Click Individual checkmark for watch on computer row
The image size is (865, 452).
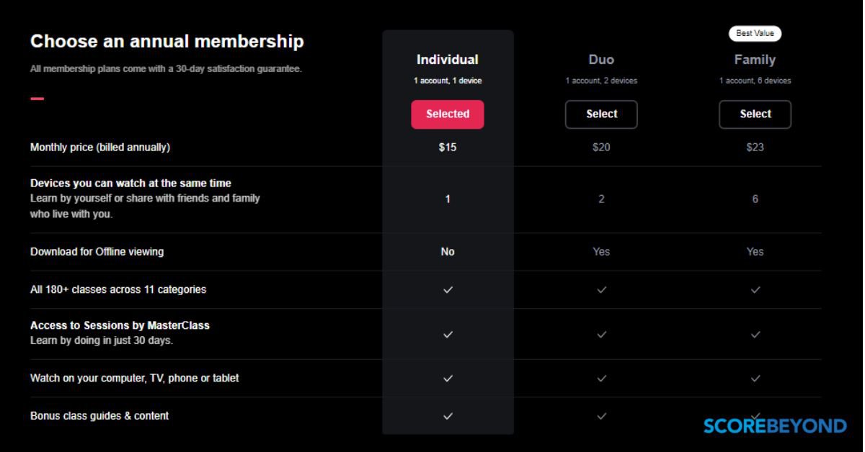click(x=448, y=379)
